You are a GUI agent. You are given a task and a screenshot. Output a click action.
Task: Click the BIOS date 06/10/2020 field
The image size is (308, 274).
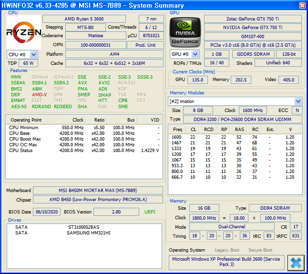47,212
